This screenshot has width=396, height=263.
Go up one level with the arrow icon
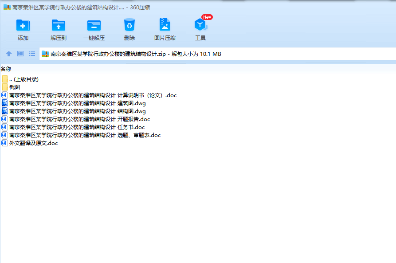pyautogui.click(x=9, y=54)
